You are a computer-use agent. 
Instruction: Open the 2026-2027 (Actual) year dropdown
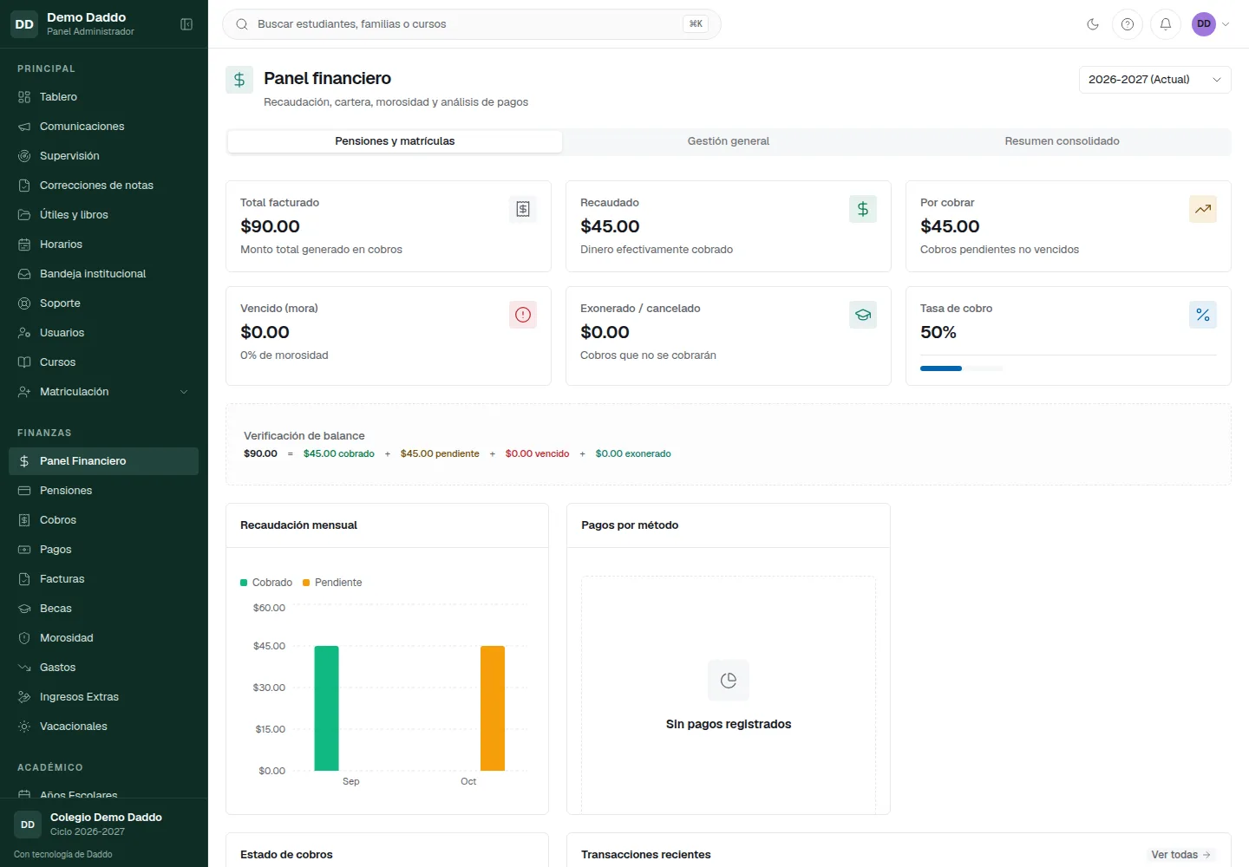click(x=1154, y=80)
